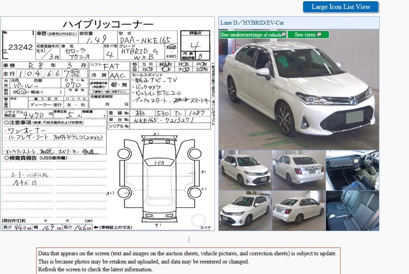Viewport: 409px width, 274px height.
Task: Click the Lane D／HYBRID/EV-Car header text
Action: (252, 23)
